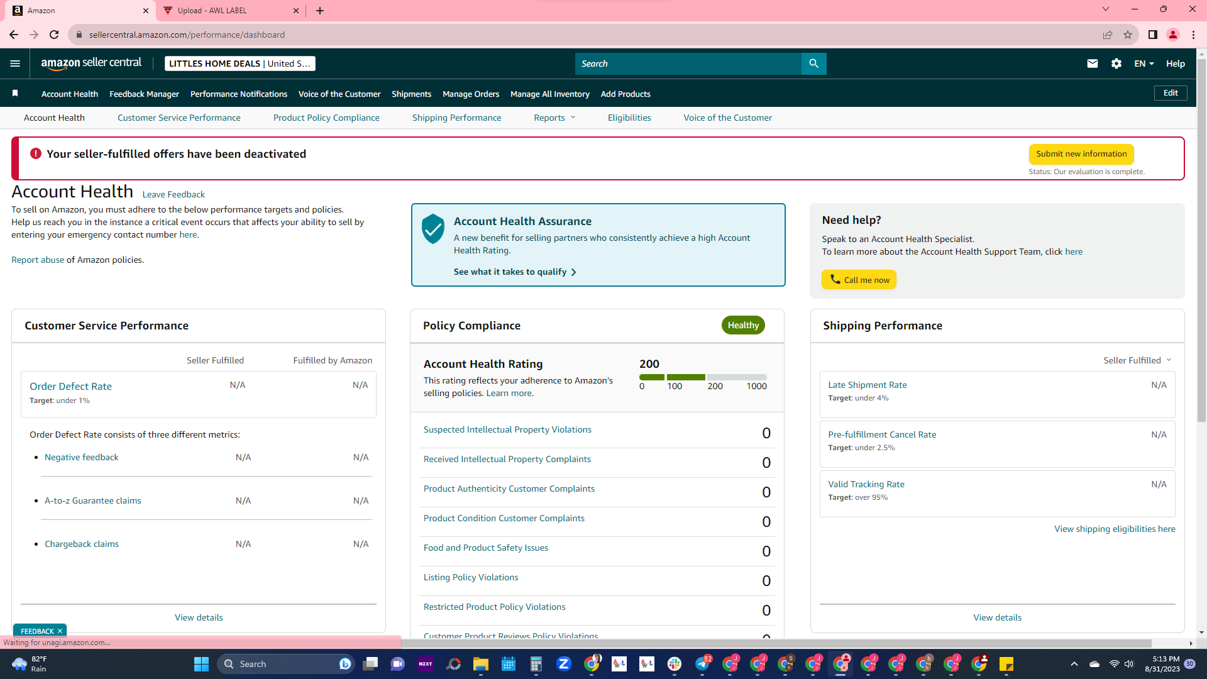Click the horizontal page scrollbar

pyautogui.click(x=776, y=643)
